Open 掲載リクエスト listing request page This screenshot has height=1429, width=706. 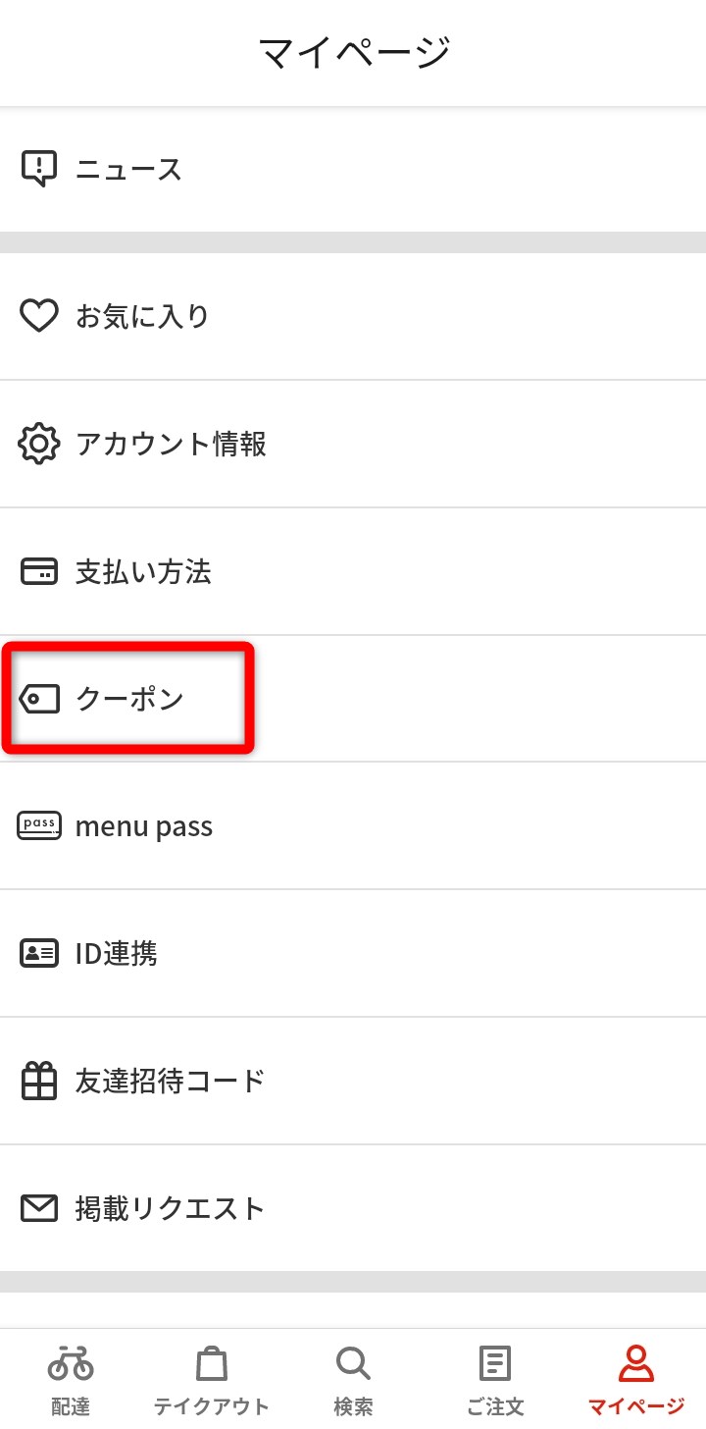171,1208
